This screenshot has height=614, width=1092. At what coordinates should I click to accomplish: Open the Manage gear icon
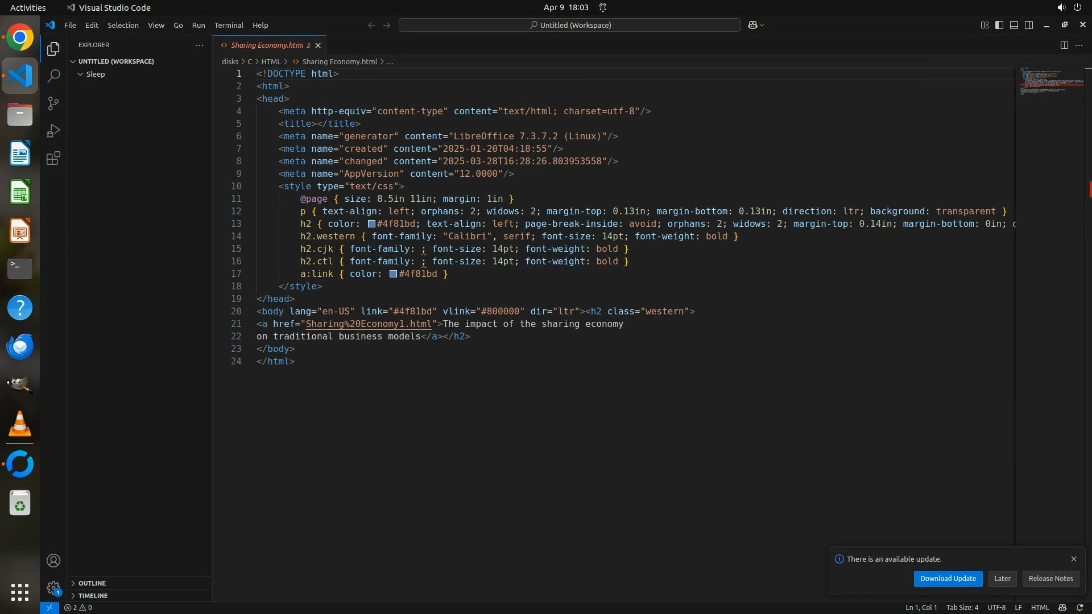pyautogui.click(x=53, y=588)
